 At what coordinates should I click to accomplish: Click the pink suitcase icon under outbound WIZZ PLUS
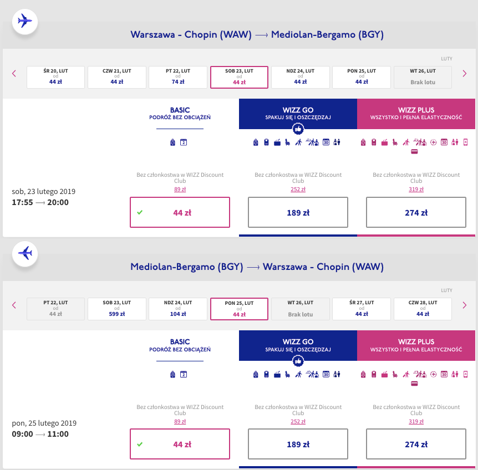click(384, 142)
